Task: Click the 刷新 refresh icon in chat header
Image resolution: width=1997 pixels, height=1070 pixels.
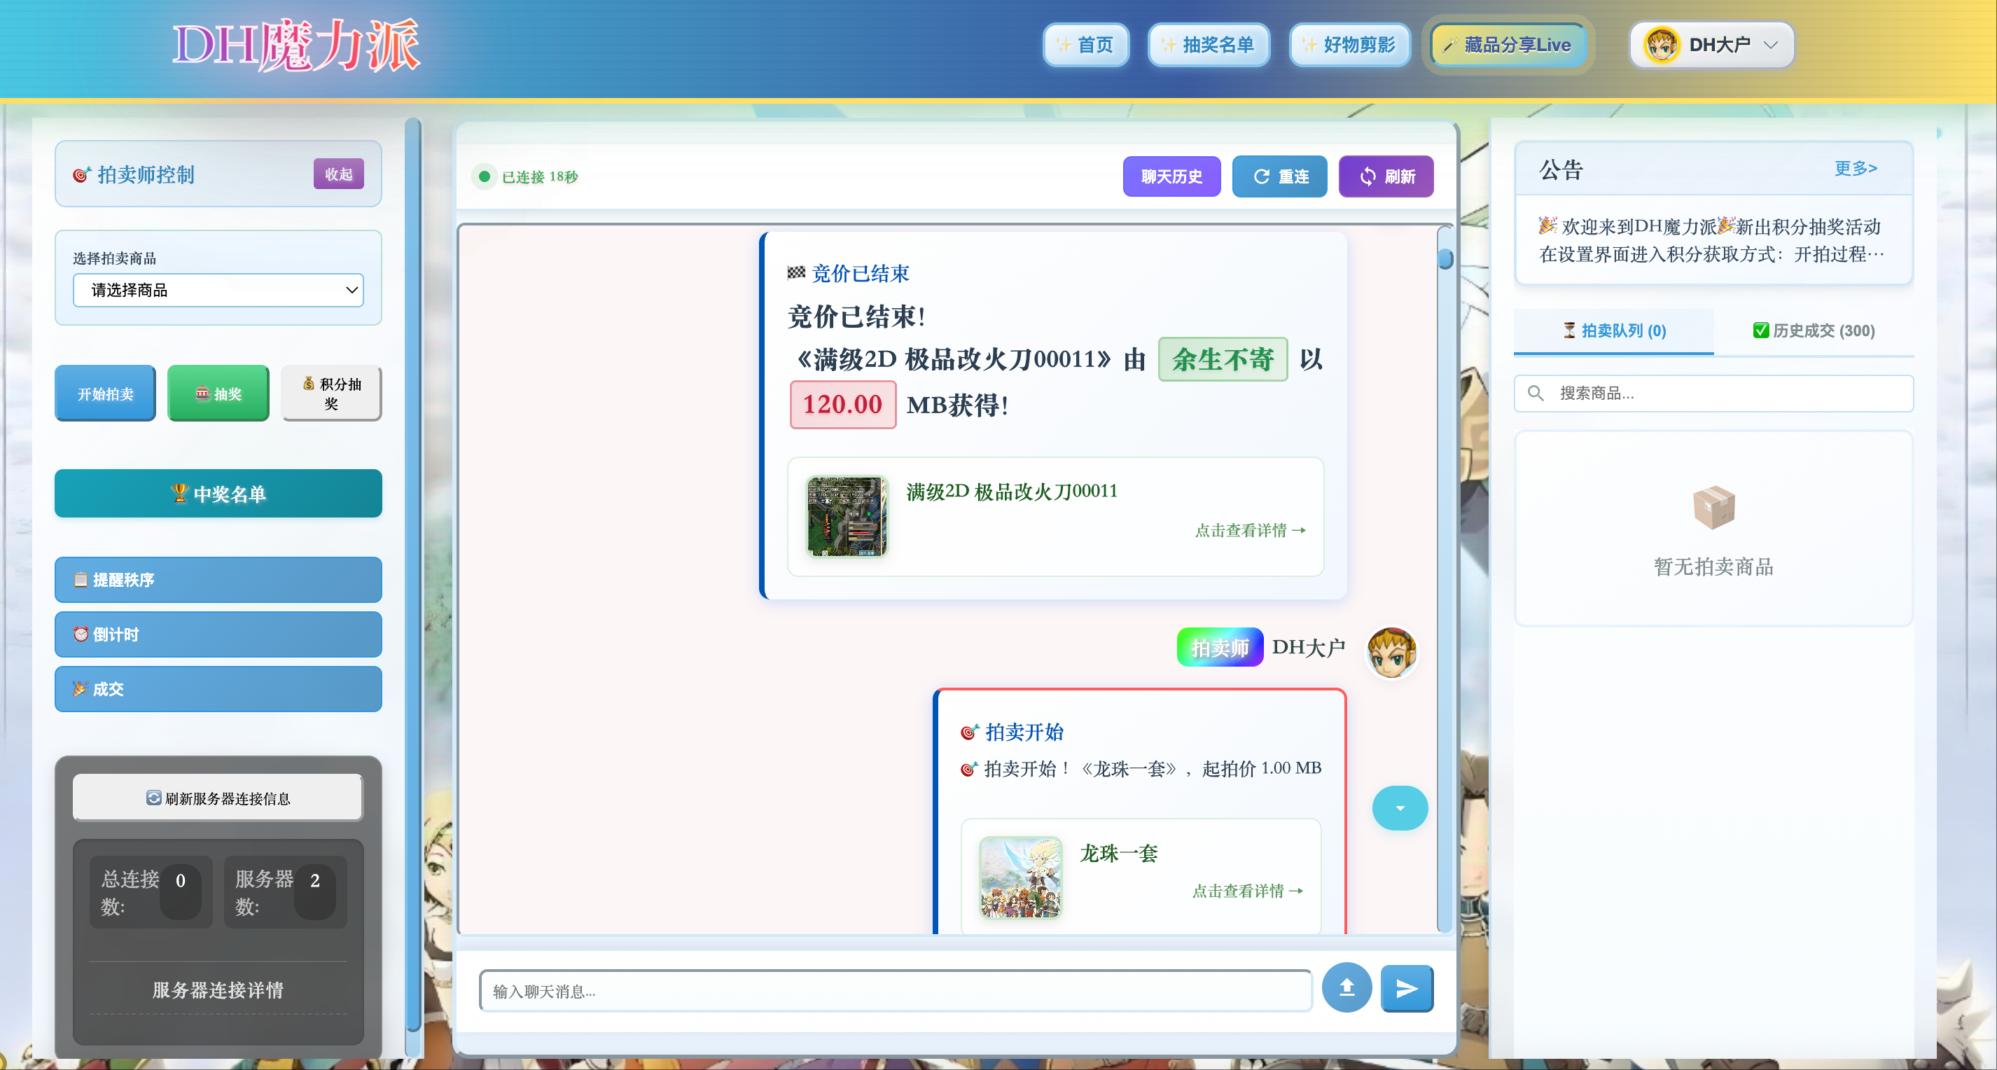Action: [1368, 176]
